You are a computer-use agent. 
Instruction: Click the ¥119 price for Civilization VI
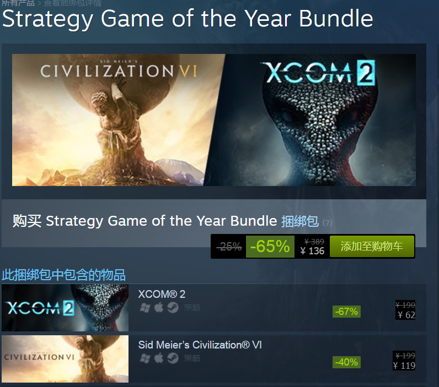coord(404,366)
